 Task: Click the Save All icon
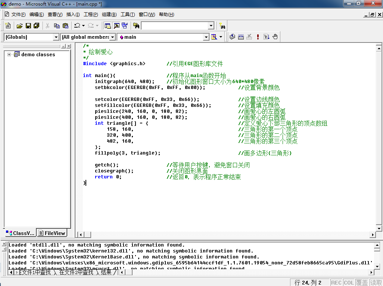(x=36, y=26)
